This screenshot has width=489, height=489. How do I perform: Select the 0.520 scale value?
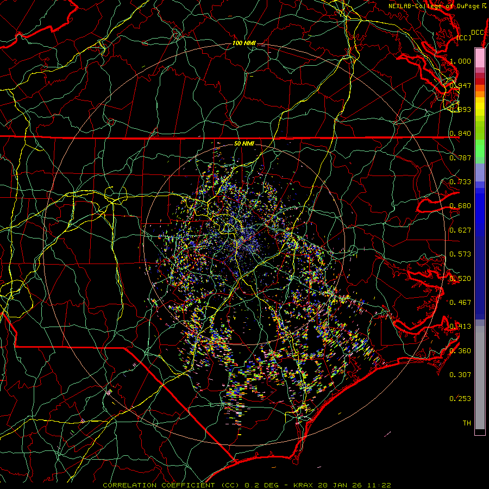(x=460, y=279)
